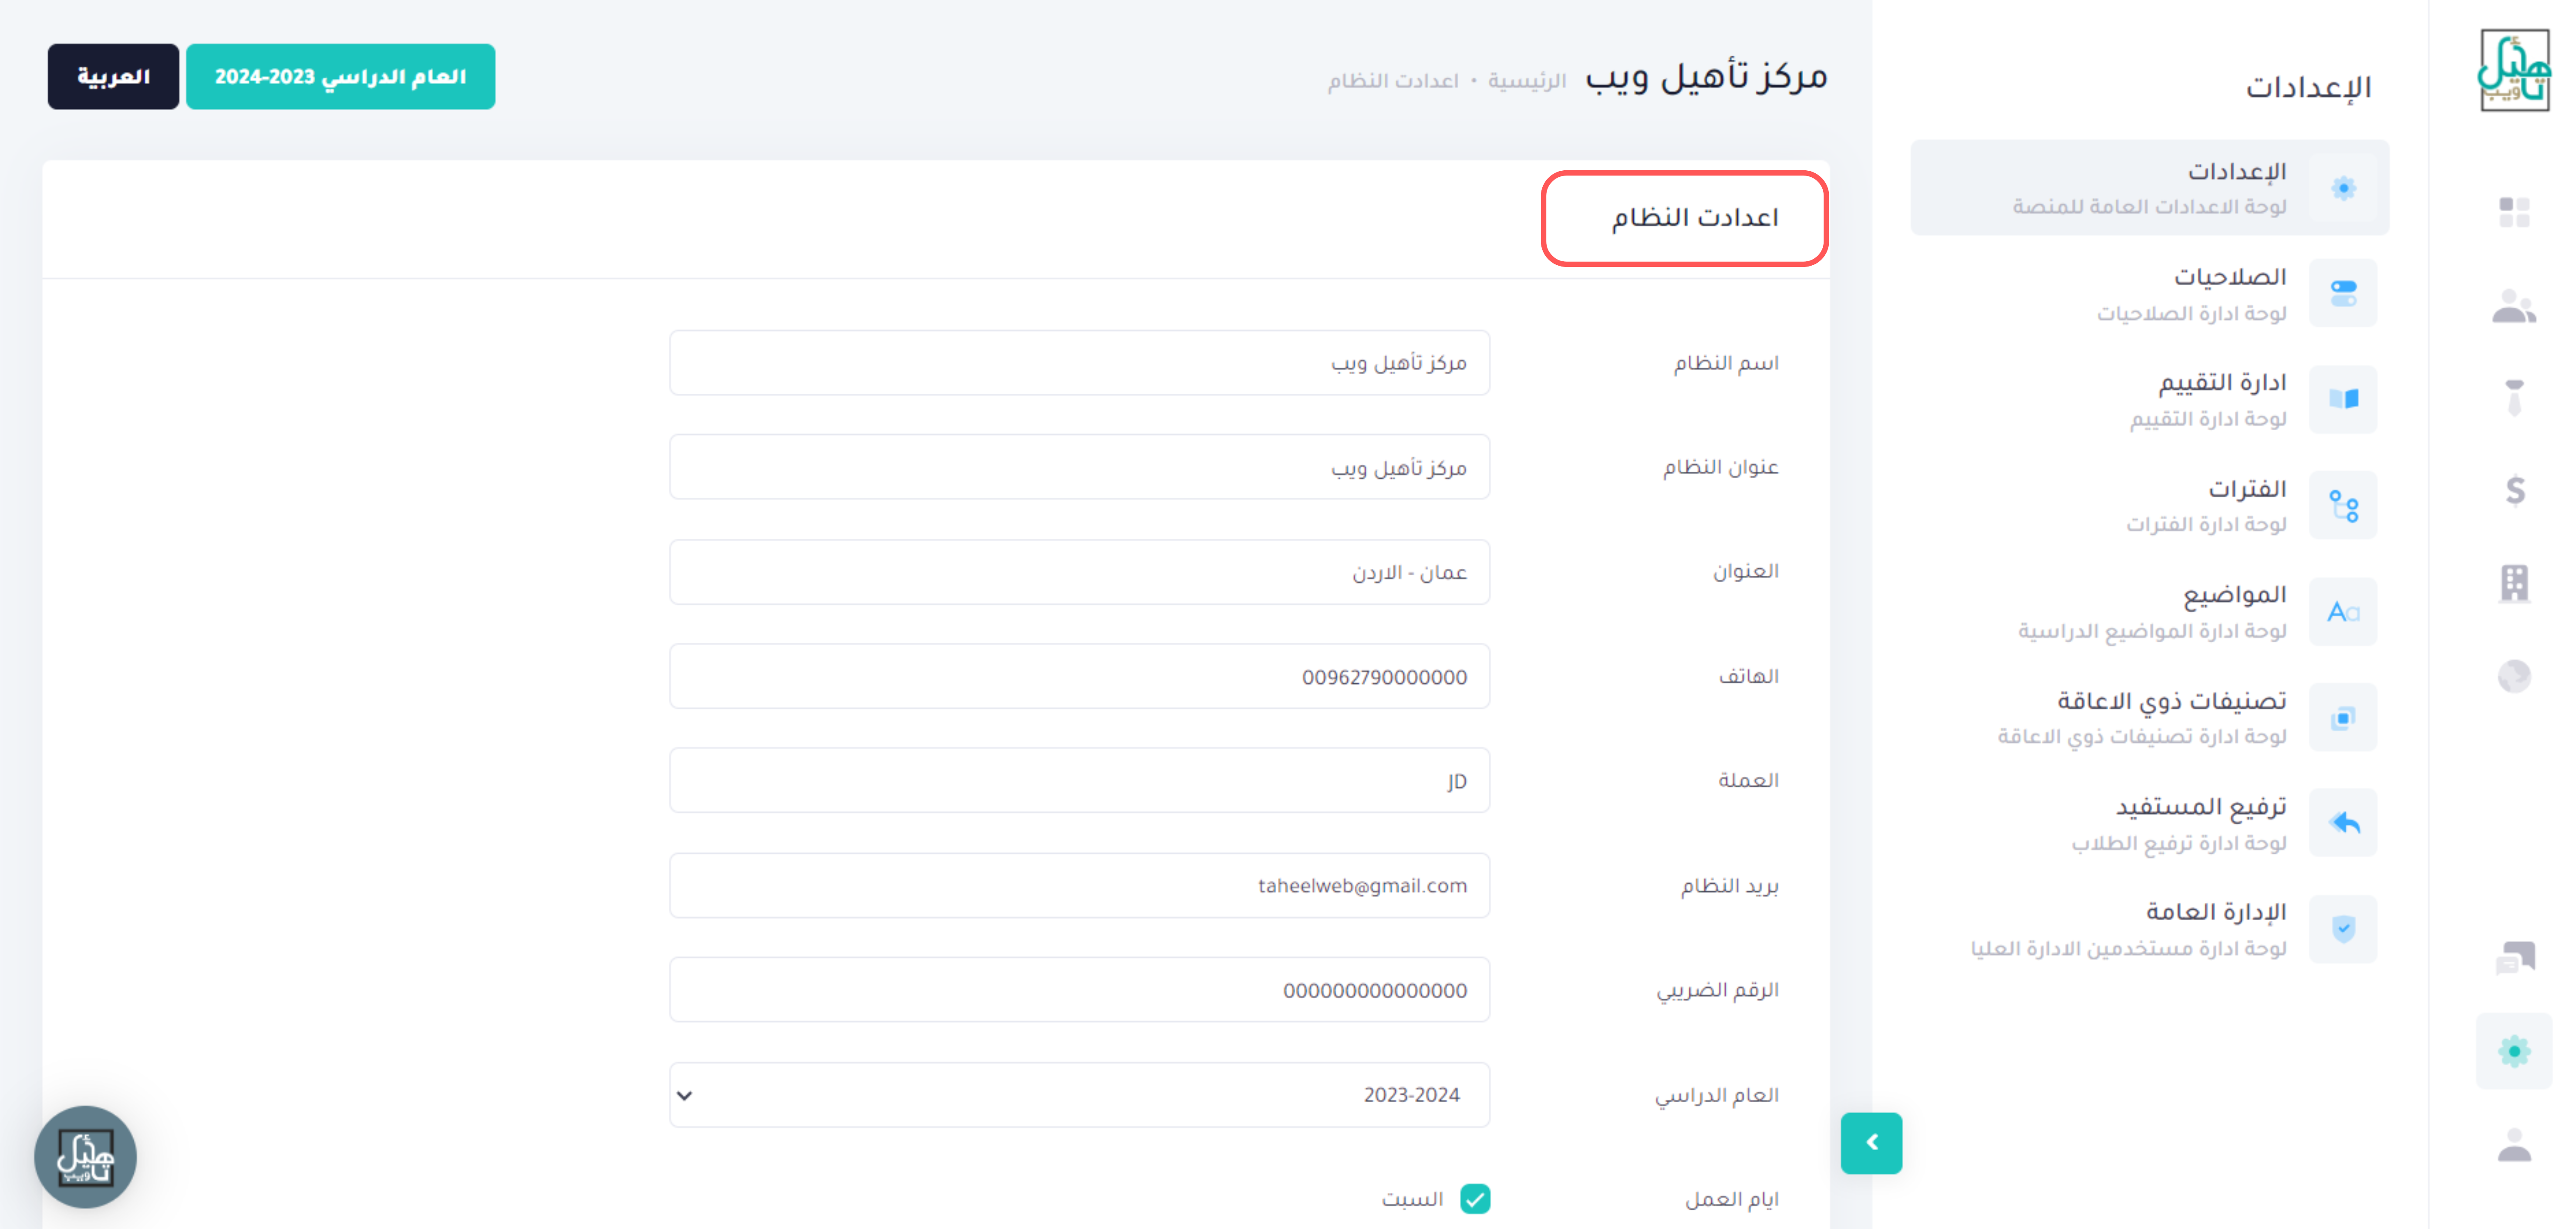This screenshot has height=1229, width=2576.
Task: Collapse the settings side panel with the teal arrow
Action: 1871,1143
